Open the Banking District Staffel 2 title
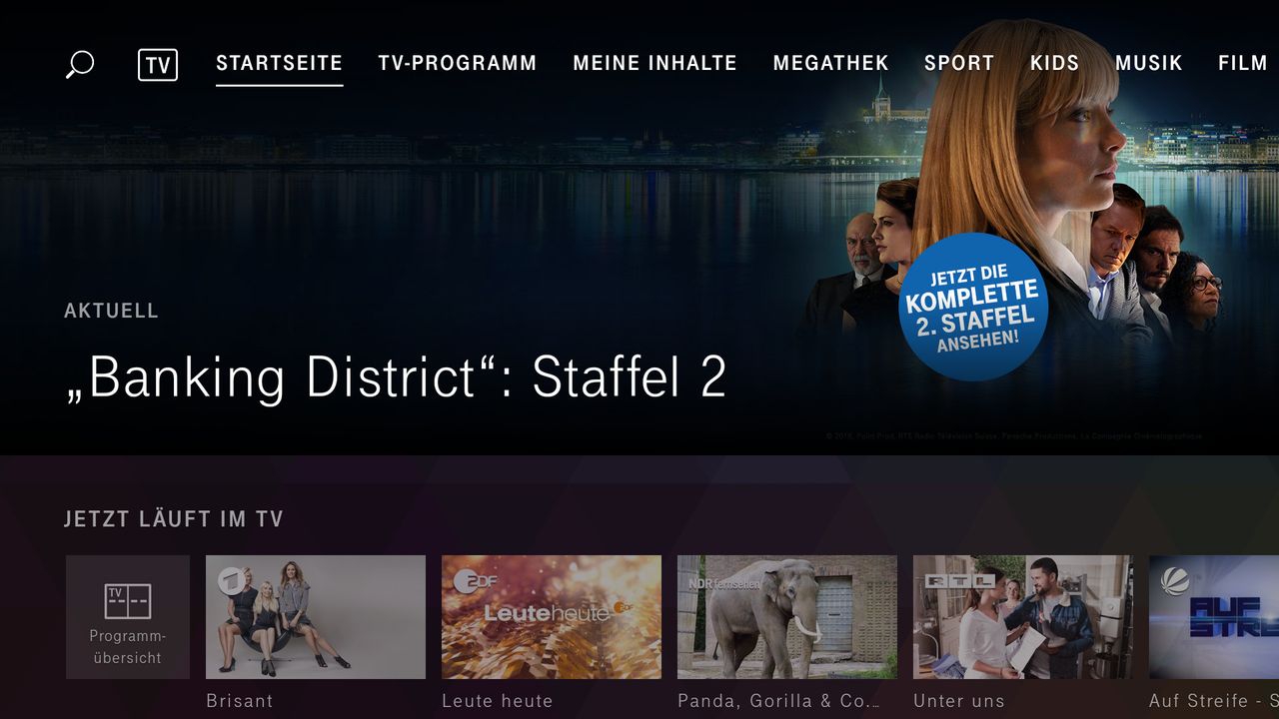This screenshot has height=719, width=1279. coord(396,377)
